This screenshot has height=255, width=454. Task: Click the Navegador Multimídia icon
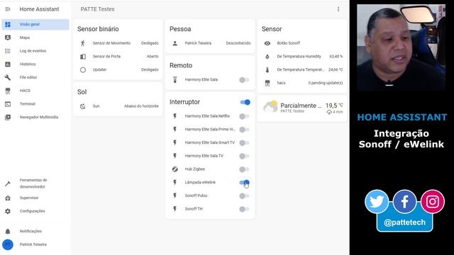pos(8,118)
